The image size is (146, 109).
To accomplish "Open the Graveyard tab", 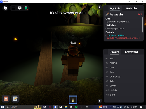I will (x=131, y=52).
